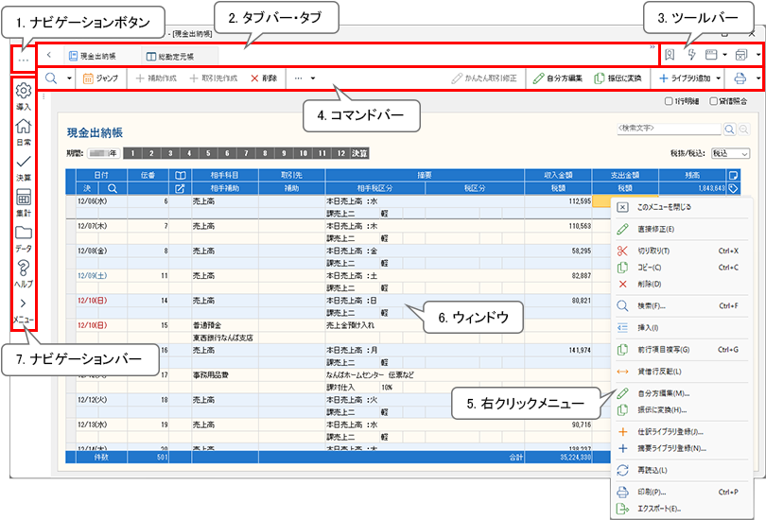
Task: Click the 検索文字 search field
Action: 669,129
